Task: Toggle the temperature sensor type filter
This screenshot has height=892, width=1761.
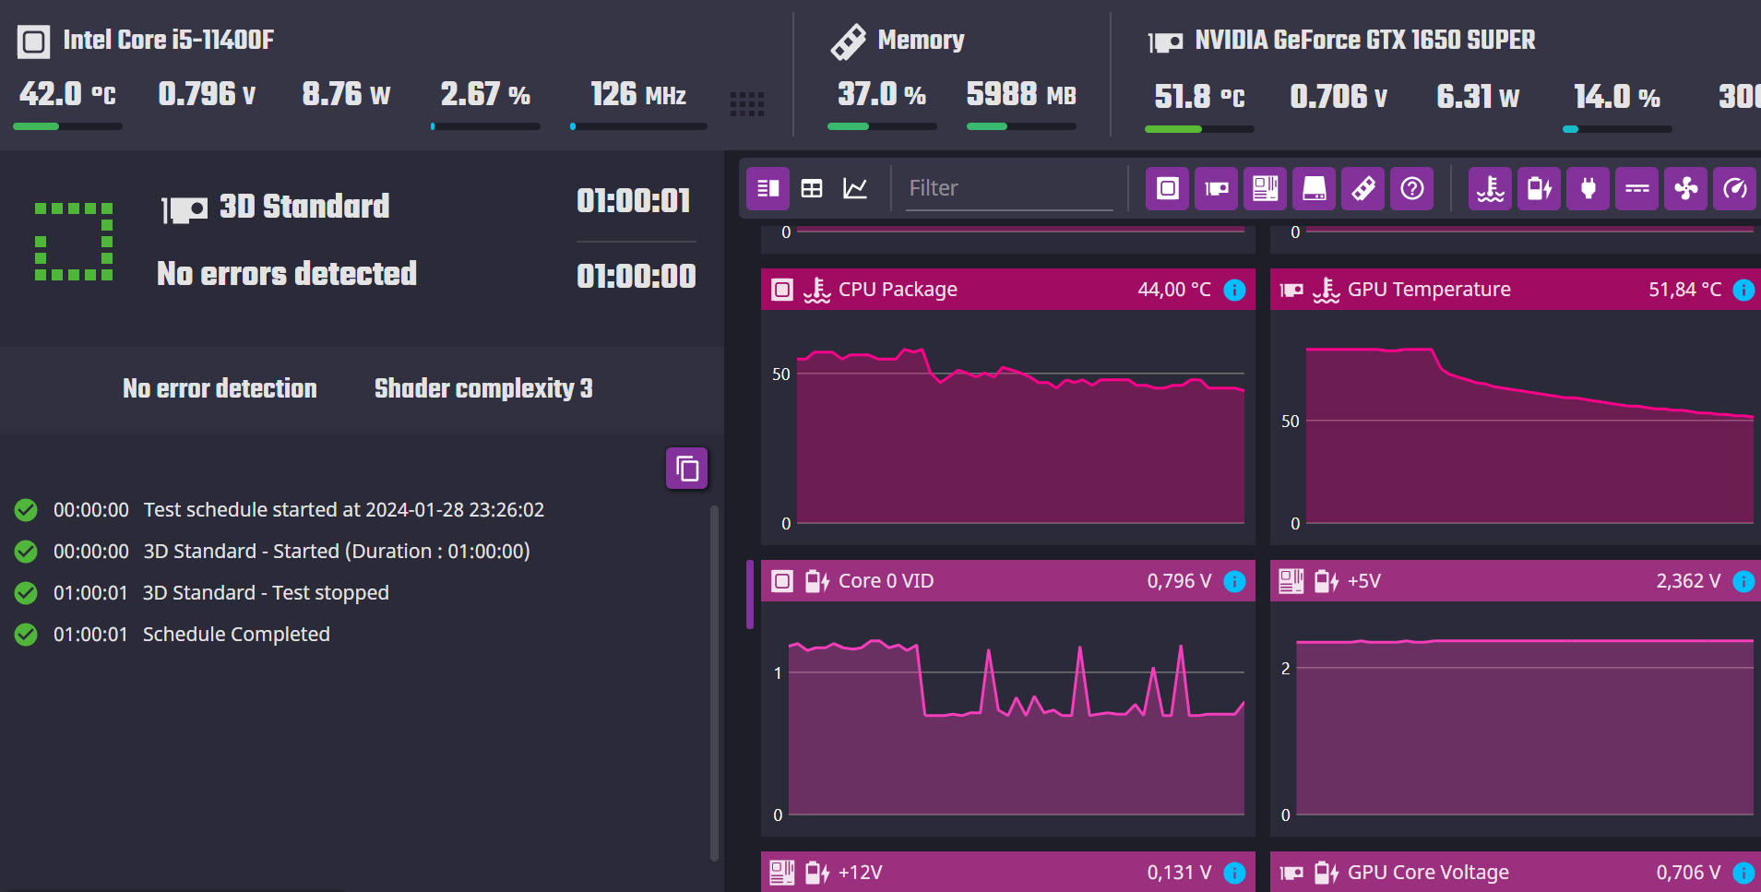Action: point(1491,189)
